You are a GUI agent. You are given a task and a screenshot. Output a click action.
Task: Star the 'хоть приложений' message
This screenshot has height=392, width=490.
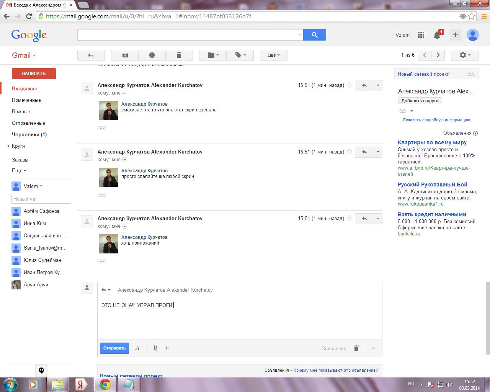point(349,219)
